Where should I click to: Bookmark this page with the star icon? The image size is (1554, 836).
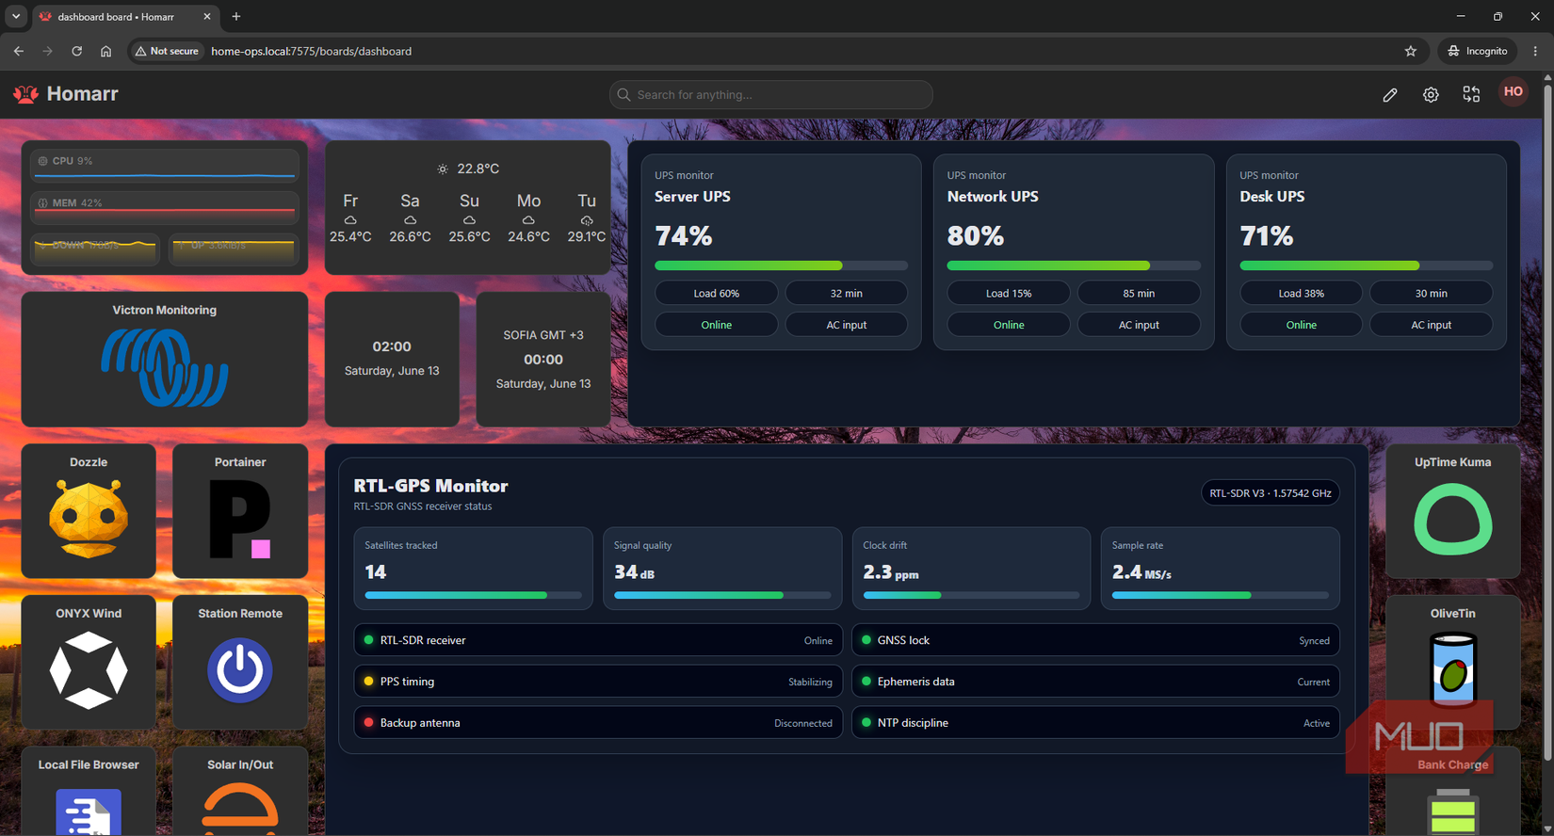[1411, 51]
